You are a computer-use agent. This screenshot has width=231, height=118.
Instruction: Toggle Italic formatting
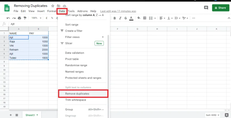coord(120,18)
